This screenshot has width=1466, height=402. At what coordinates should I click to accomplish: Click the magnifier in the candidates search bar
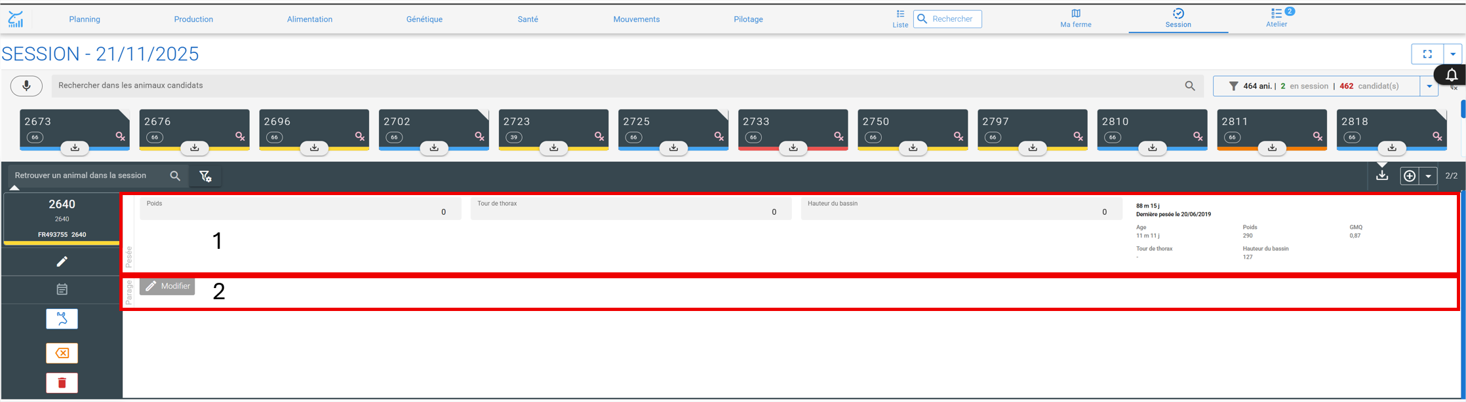1190,86
